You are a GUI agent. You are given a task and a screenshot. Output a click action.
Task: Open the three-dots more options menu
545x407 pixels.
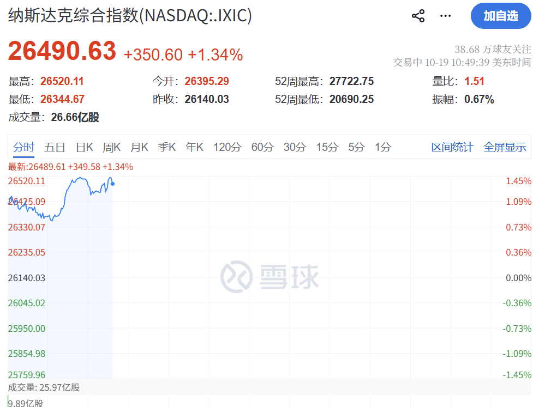point(445,16)
